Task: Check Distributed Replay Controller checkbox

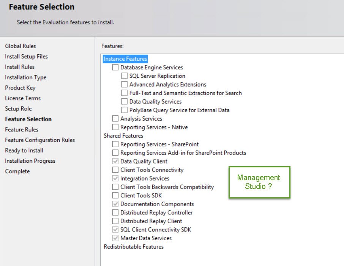Action: click(x=115, y=212)
